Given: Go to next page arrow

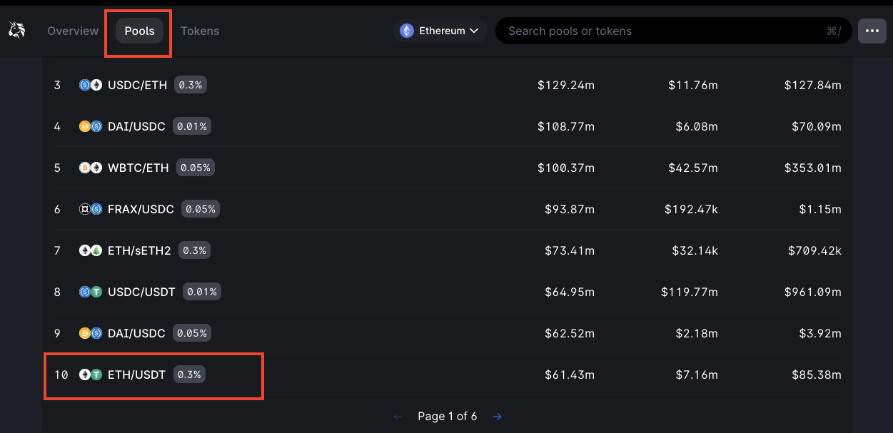Looking at the screenshot, I should point(497,417).
